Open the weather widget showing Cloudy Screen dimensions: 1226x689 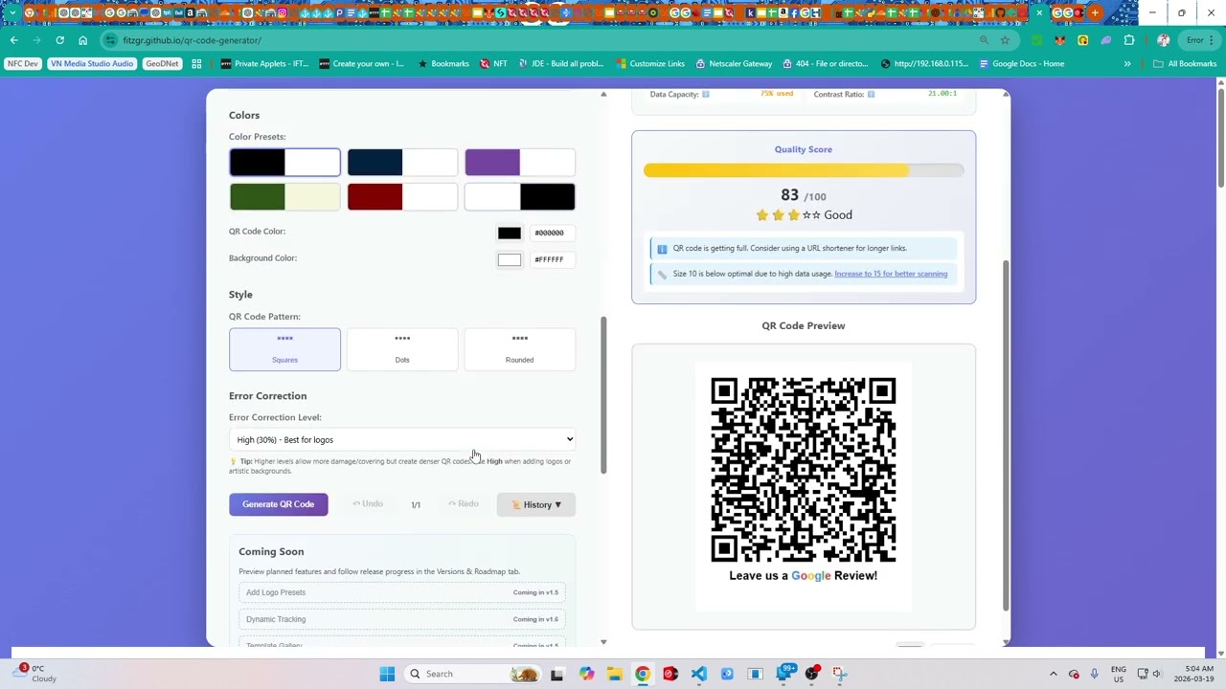(34, 674)
